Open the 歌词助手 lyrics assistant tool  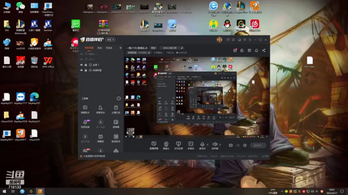[116, 138]
